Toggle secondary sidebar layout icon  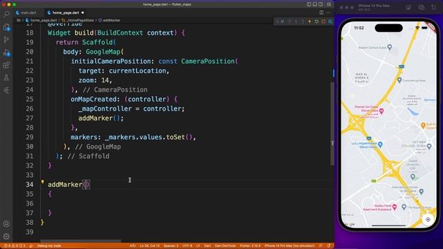[x=321, y=4]
